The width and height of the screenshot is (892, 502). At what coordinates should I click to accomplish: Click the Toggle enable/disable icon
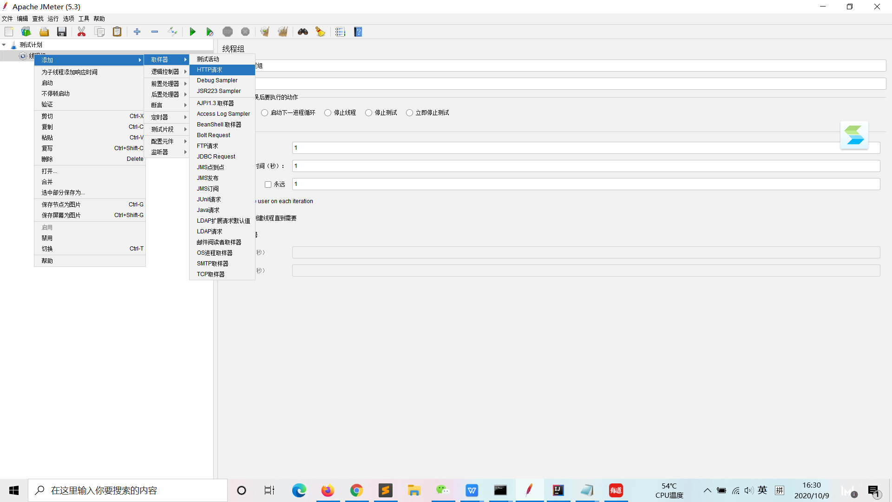click(172, 32)
